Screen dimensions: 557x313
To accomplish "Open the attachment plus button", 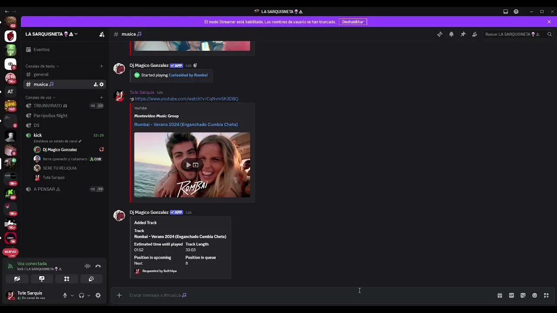I will point(119,296).
